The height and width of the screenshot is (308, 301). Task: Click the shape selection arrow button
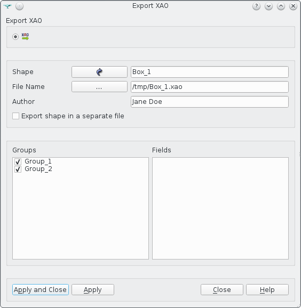click(99, 72)
